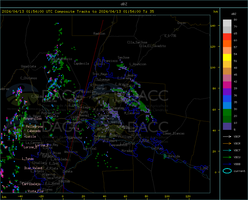Click the L_Dormida label

(172, 156)
